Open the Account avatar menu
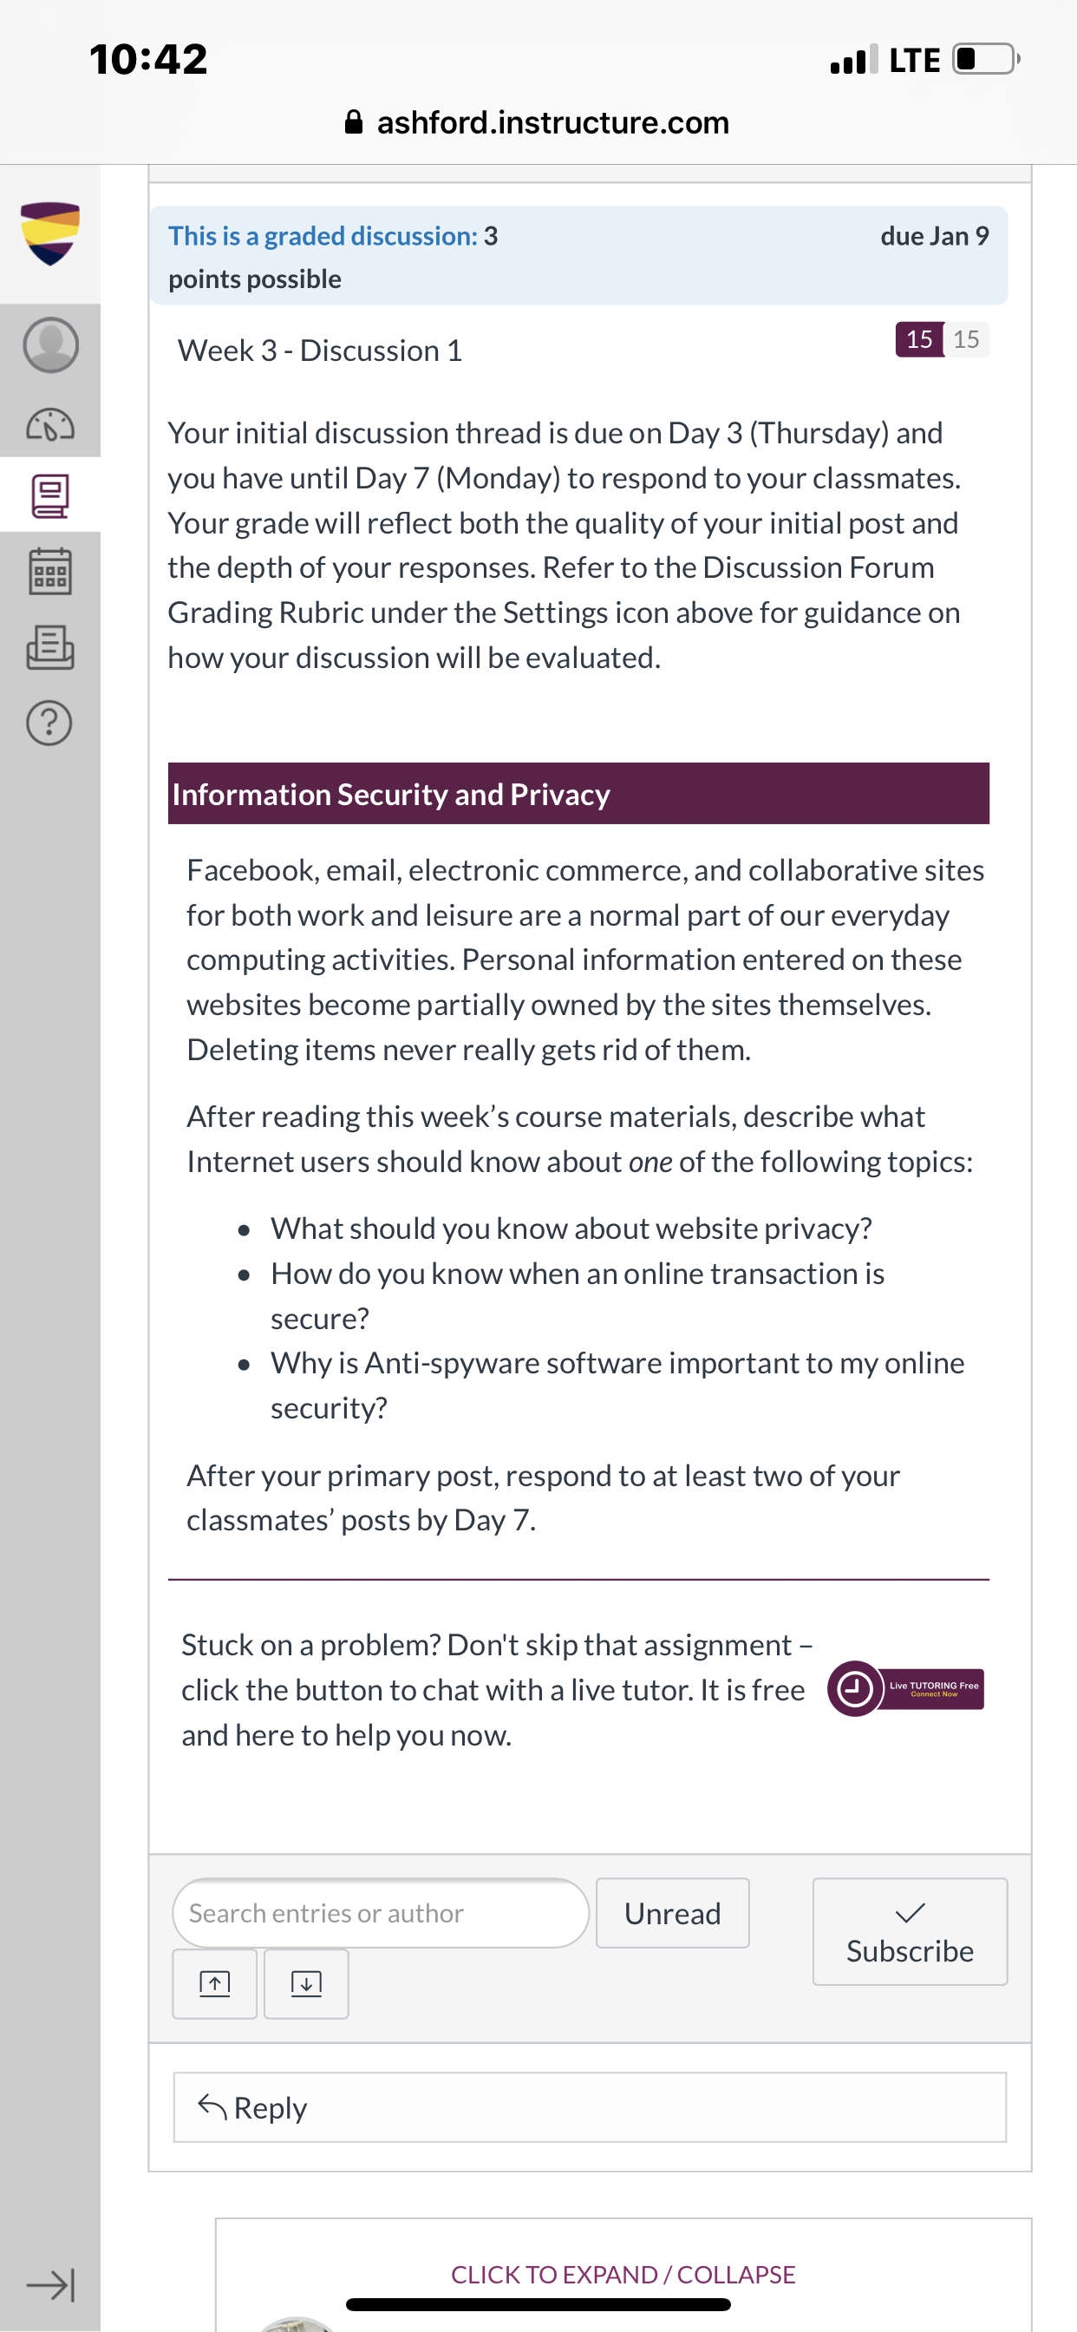1077x2332 pixels. tap(50, 345)
